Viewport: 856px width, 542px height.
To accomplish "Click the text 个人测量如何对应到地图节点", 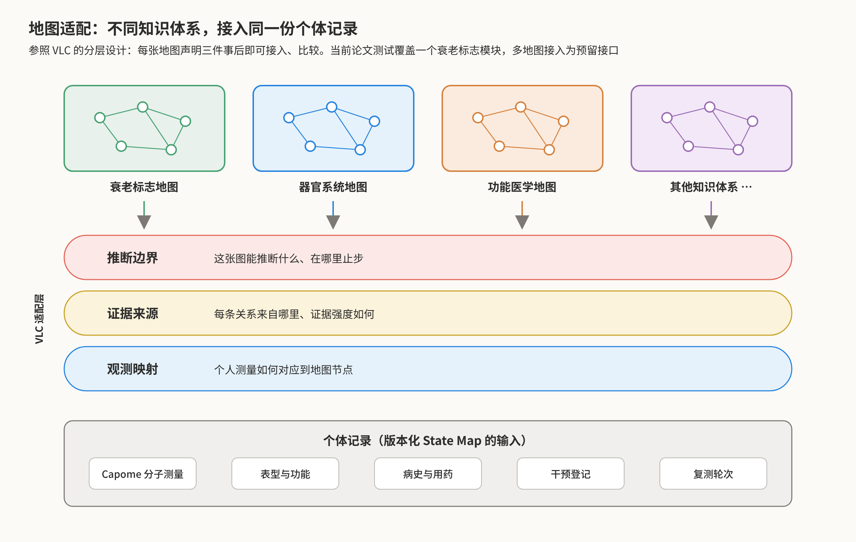I will click(x=283, y=369).
